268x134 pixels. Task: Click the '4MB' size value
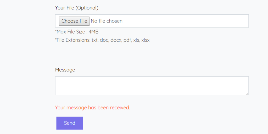(x=93, y=32)
